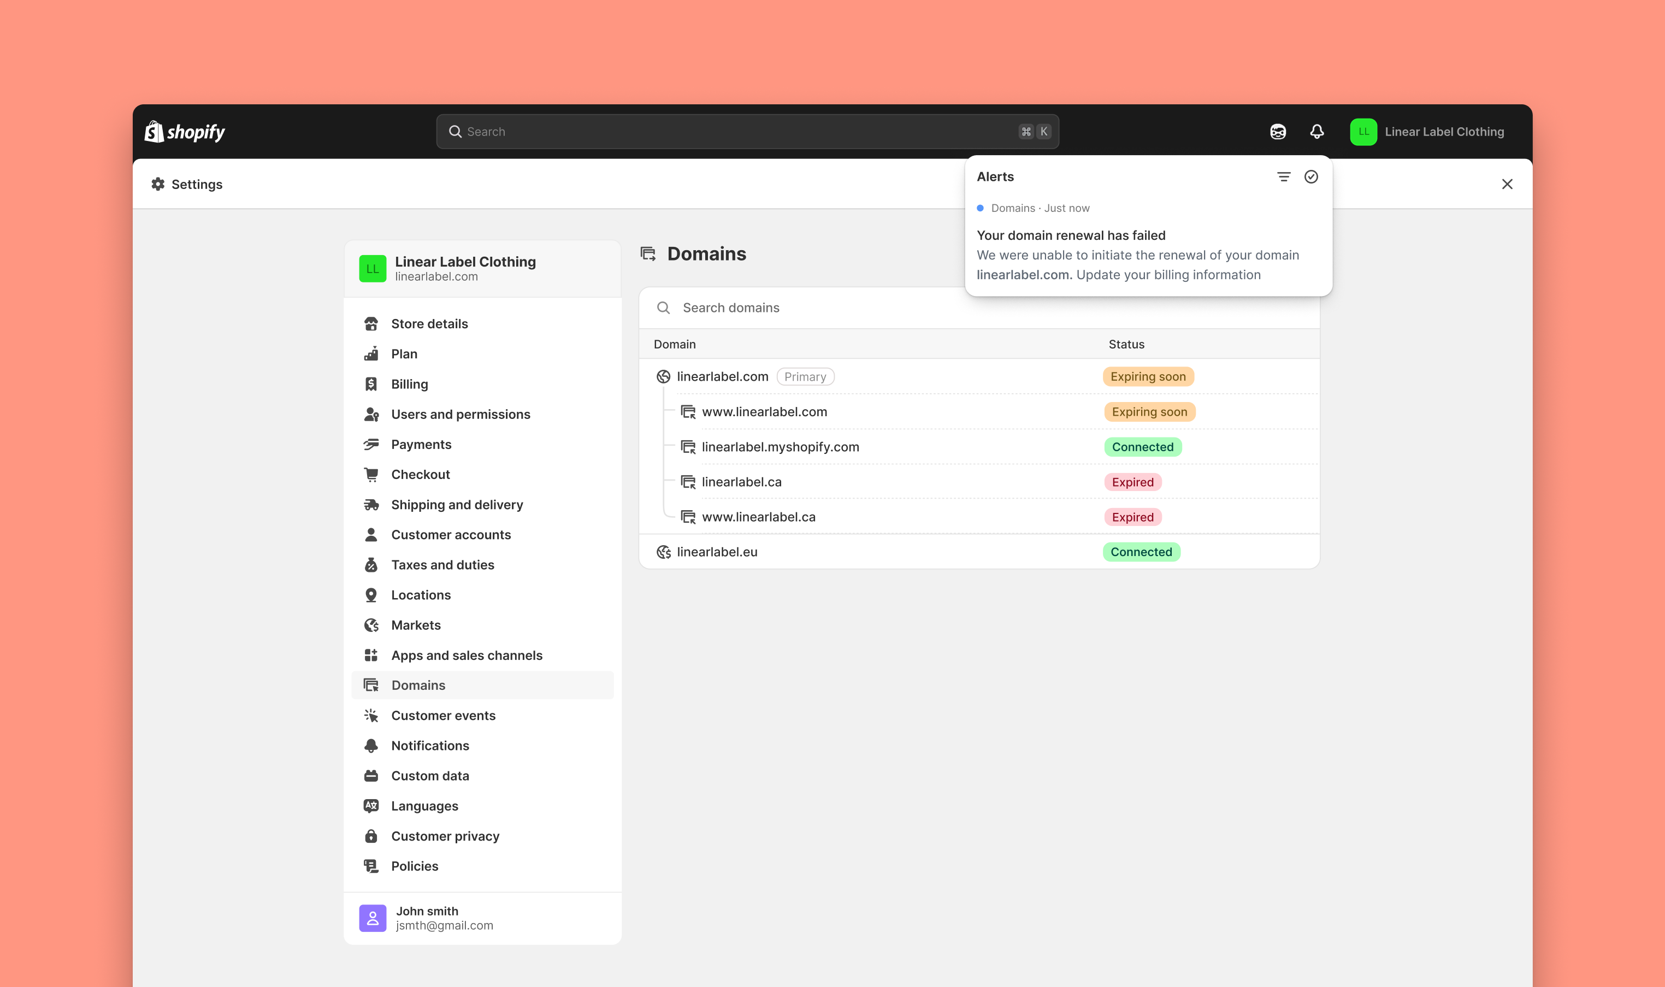Click Connected status of linearlabel.eu

(x=1141, y=552)
